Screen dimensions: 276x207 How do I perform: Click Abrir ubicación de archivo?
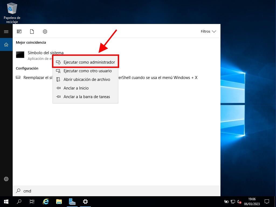coord(85,80)
